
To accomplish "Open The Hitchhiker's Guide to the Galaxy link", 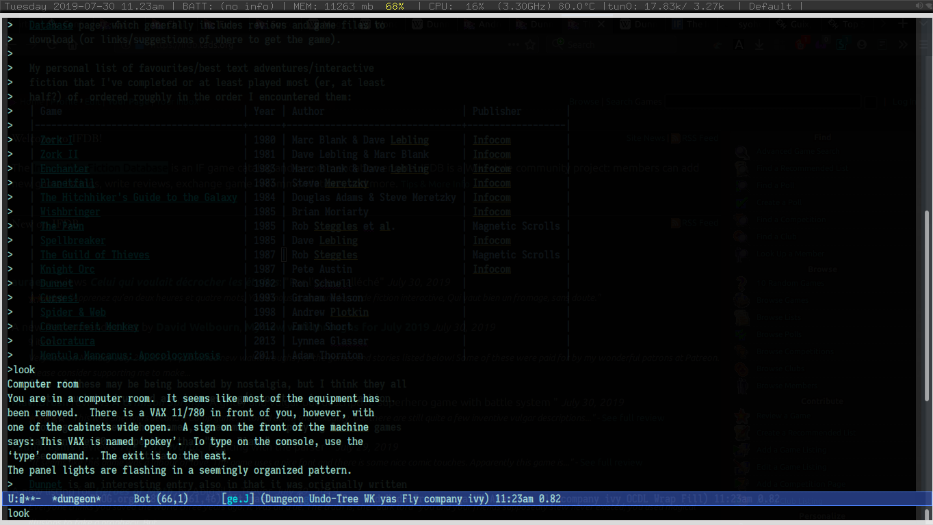I will 139,197.
